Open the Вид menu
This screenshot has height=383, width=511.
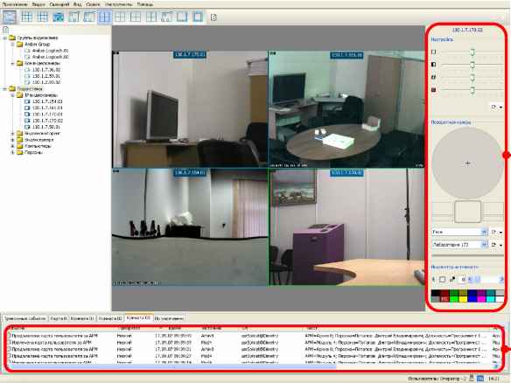tap(78, 4)
